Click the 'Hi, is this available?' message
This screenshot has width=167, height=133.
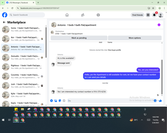coord(66,58)
